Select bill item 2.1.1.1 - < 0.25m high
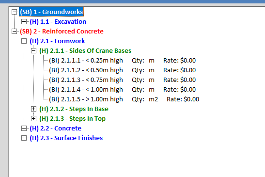Viewport: 265px width, 177px height. (122, 61)
